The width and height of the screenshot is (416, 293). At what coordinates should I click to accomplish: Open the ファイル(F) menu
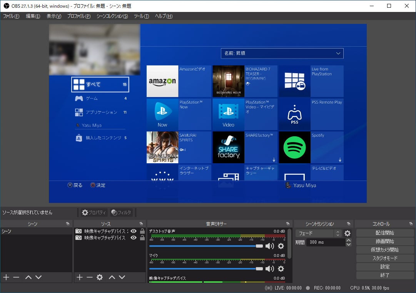tap(11, 16)
